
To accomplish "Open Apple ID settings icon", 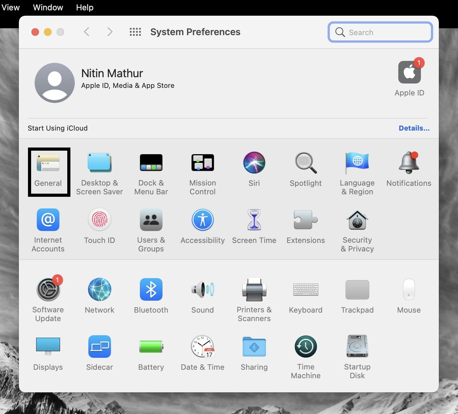I will [409, 72].
